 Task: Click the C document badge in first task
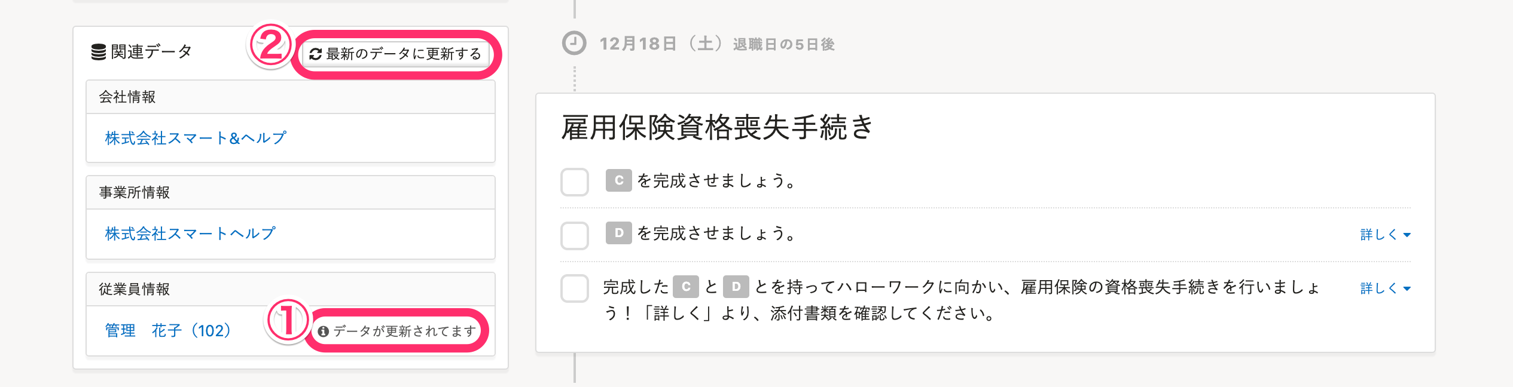tap(619, 180)
